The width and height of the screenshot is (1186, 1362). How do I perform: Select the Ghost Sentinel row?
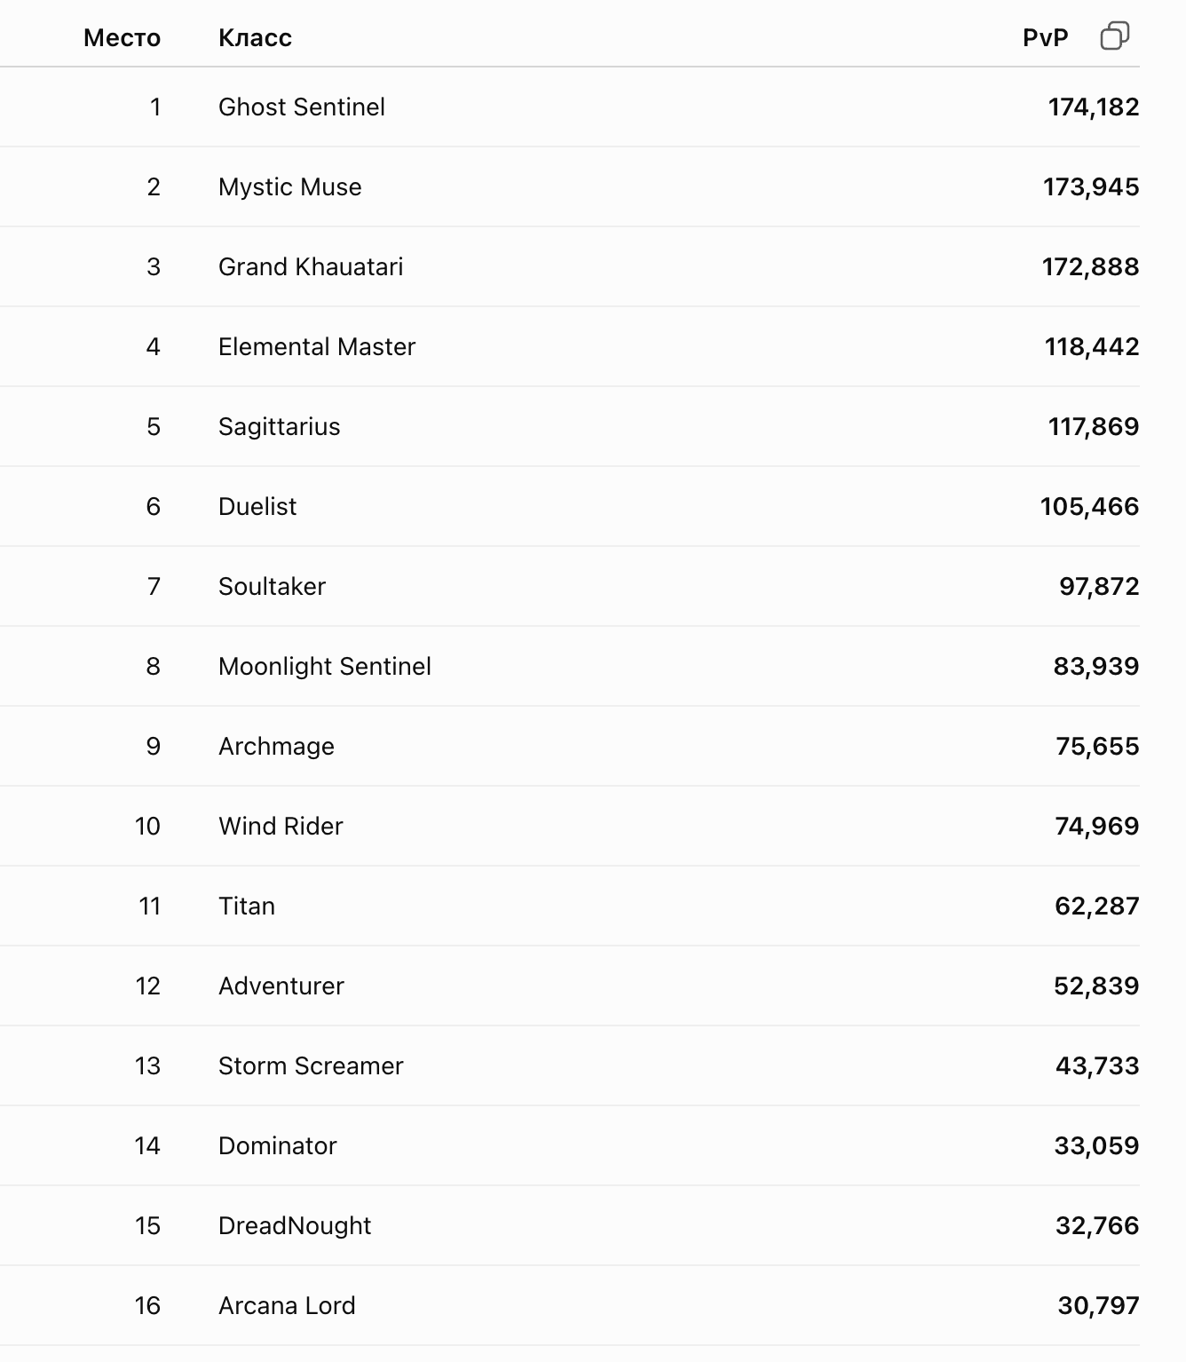[x=570, y=107]
